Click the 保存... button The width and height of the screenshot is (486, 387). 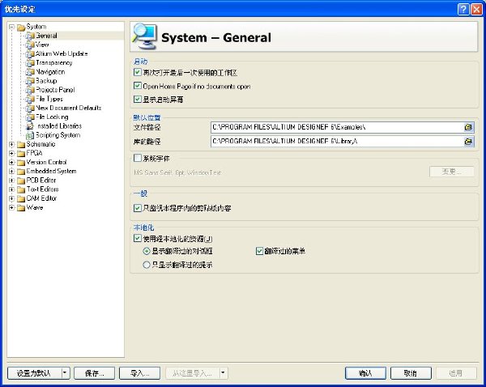point(95,373)
